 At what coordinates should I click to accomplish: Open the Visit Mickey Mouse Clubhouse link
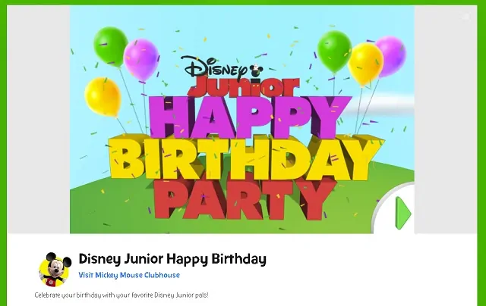click(x=129, y=275)
